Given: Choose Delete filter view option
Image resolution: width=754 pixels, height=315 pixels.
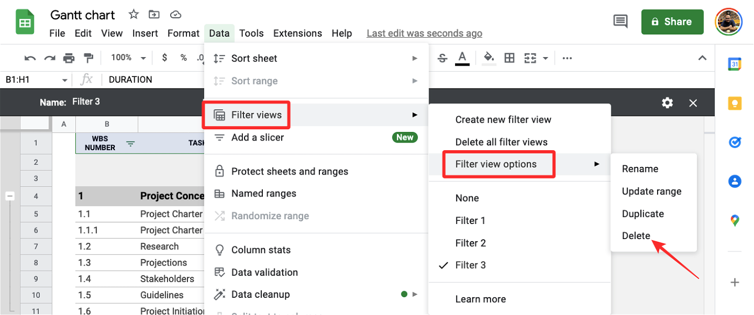Looking at the screenshot, I should 654,236.
